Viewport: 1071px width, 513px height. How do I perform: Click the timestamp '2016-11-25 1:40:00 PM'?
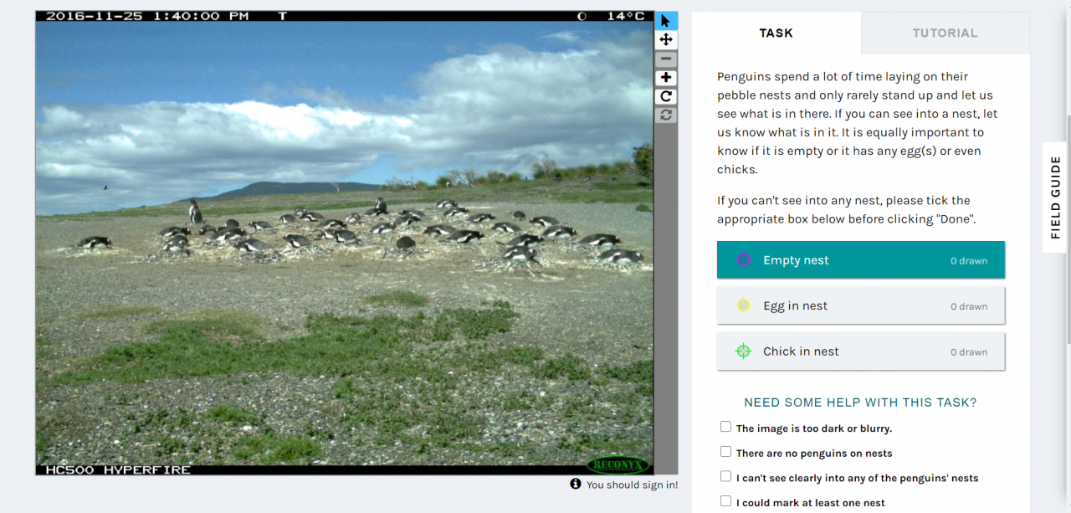tap(147, 16)
